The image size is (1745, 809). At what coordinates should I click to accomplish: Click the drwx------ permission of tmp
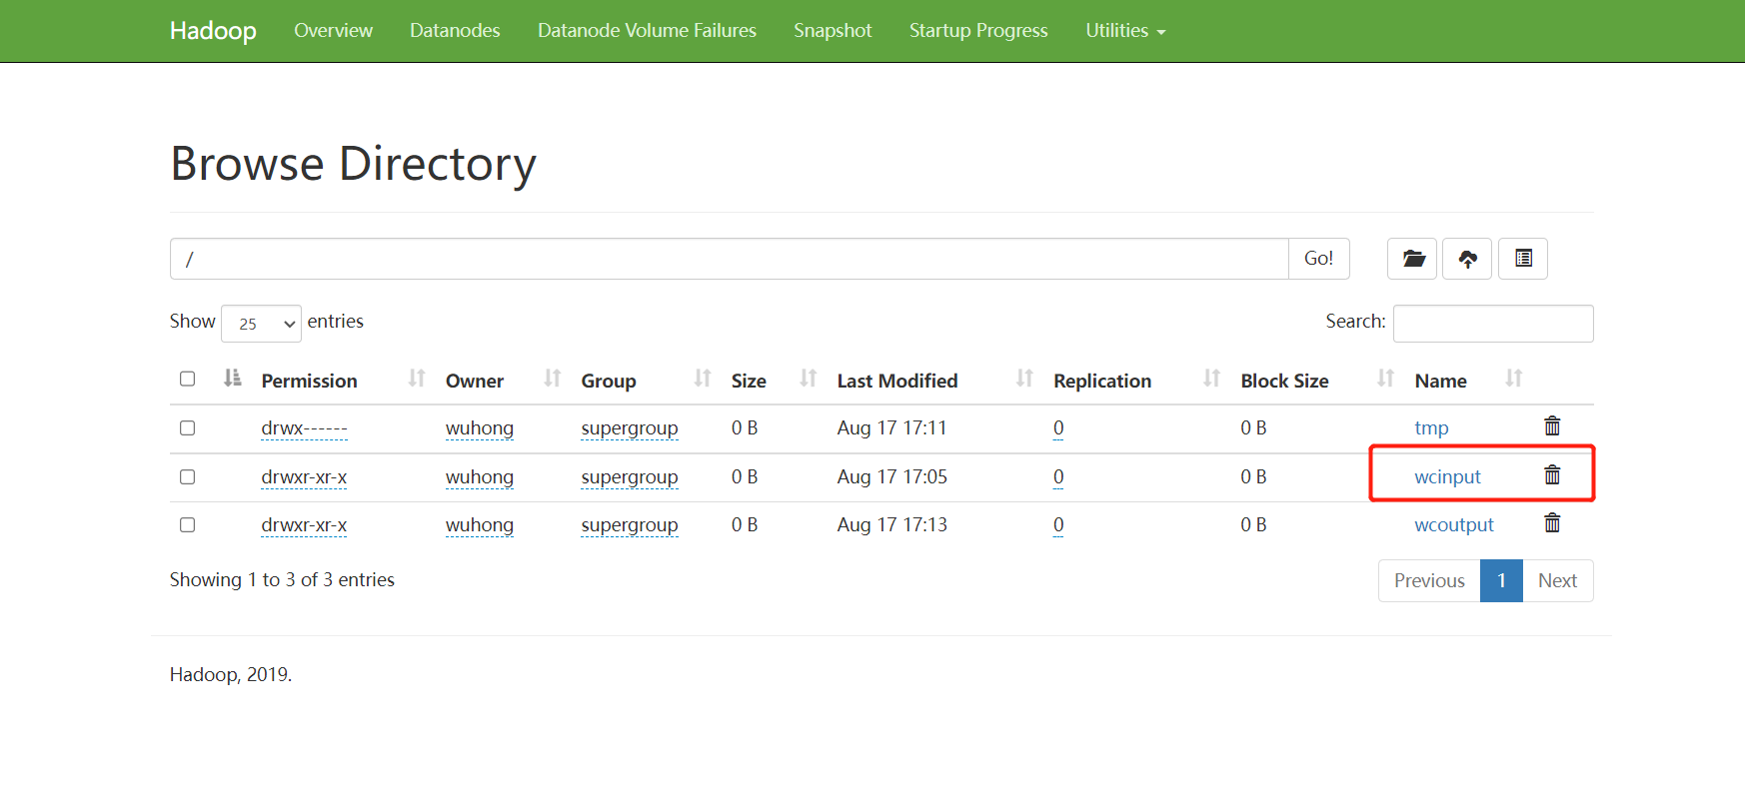coord(304,427)
